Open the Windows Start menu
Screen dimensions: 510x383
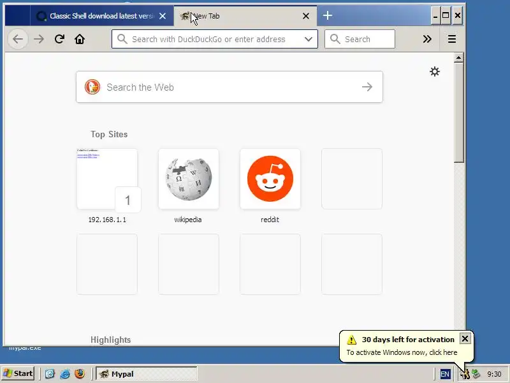point(18,373)
